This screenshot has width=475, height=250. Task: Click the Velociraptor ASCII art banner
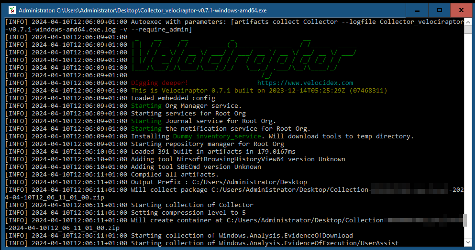tap(244, 58)
